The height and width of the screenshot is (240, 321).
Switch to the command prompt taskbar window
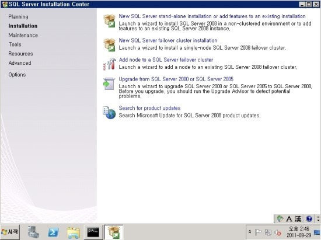click(x=93, y=232)
